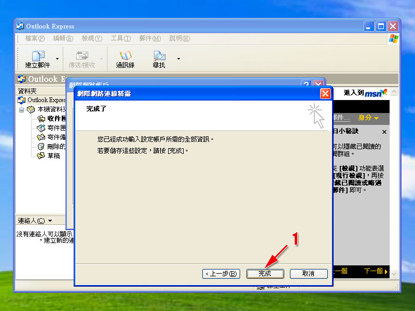This screenshot has width=415, height=311.
Task: Select the 刪除的郵件 deleted items folder
Action: click(x=51, y=147)
